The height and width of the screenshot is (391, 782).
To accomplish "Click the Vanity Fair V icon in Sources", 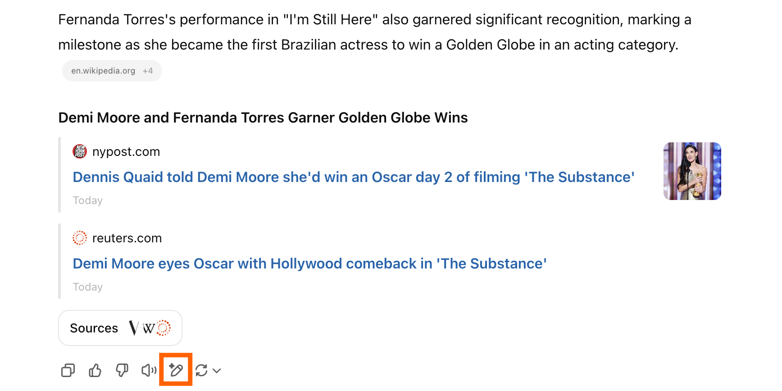I will coord(134,328).
